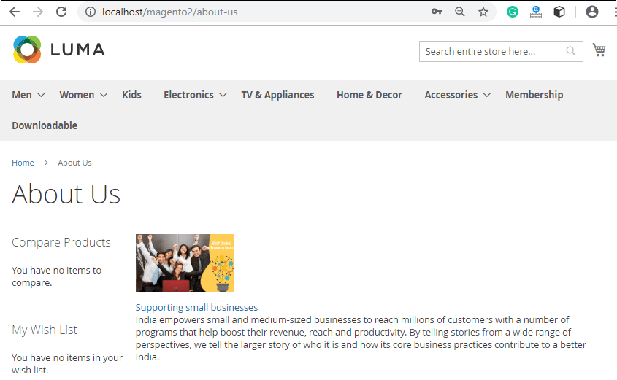Open the Men category

click(x=22, y=95)
